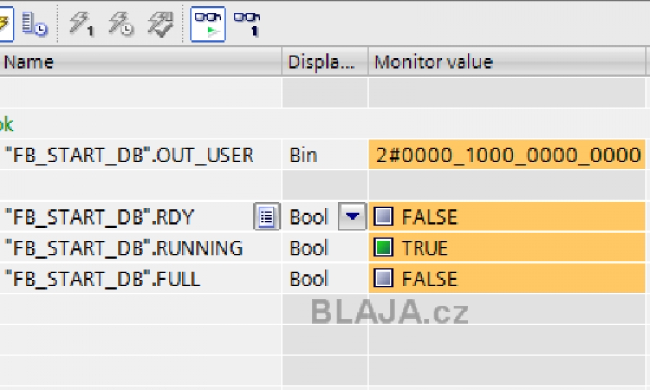Open the display format dropdown for RDY

[352, 216]
